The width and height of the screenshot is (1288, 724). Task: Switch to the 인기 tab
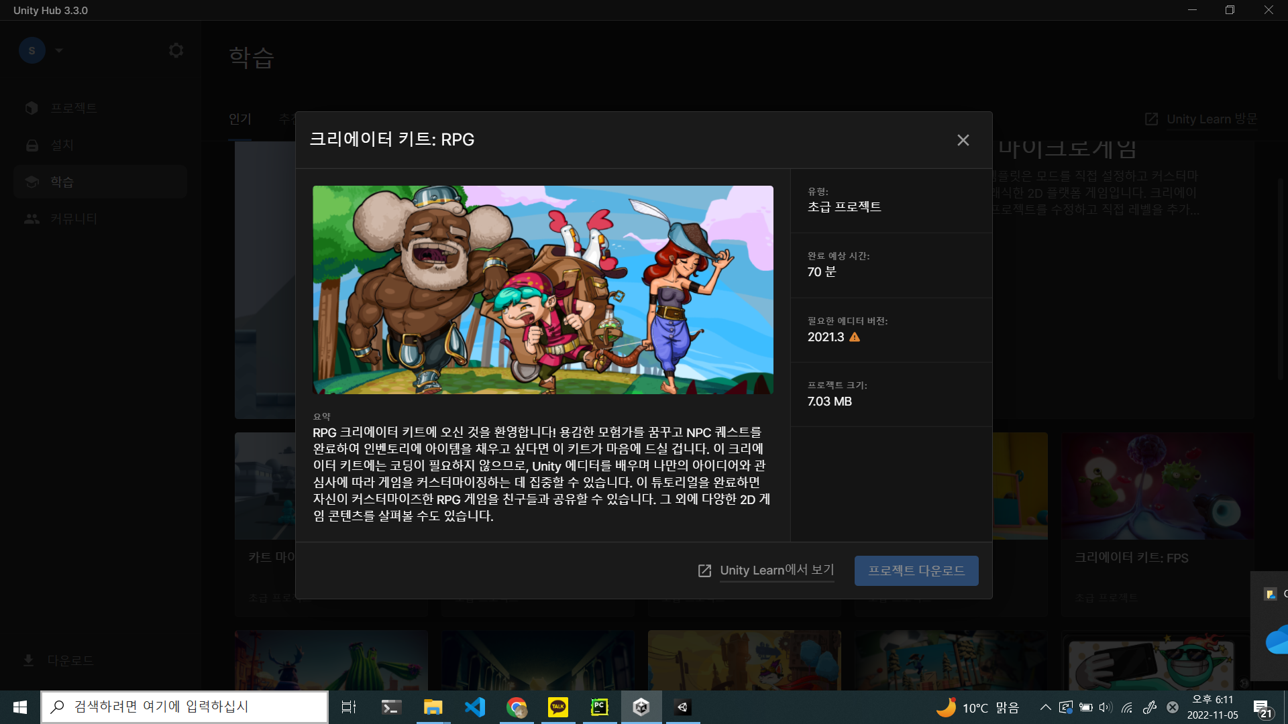pos(240,119)
